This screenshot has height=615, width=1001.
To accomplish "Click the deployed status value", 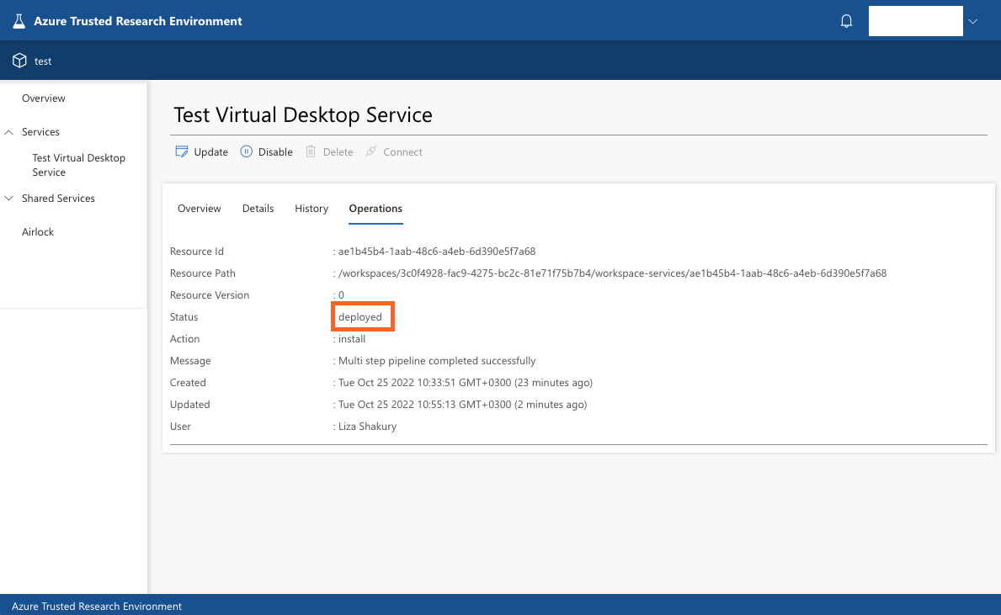I will coord(362,315).
